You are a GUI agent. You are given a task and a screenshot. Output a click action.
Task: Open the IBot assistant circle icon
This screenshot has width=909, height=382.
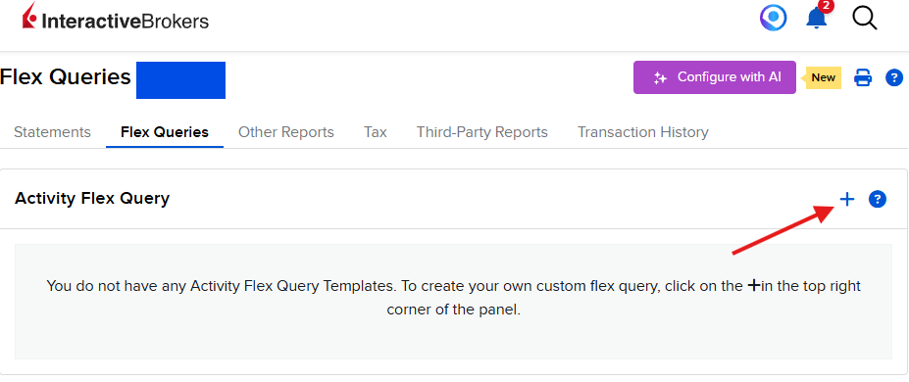(774, 19)
